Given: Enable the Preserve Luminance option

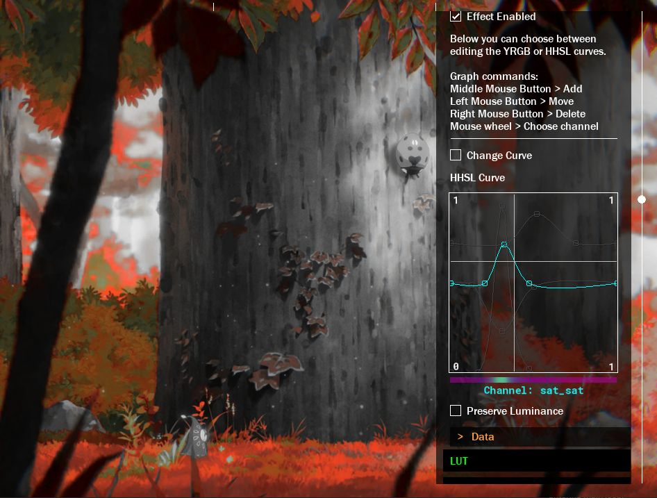Looking at the screenshot, I should click(456, 410).
